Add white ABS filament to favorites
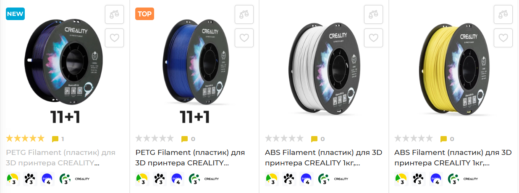Image resolution: width=519 pixels, height=193 pixels. pyautogui.click(x=373, y=38)
